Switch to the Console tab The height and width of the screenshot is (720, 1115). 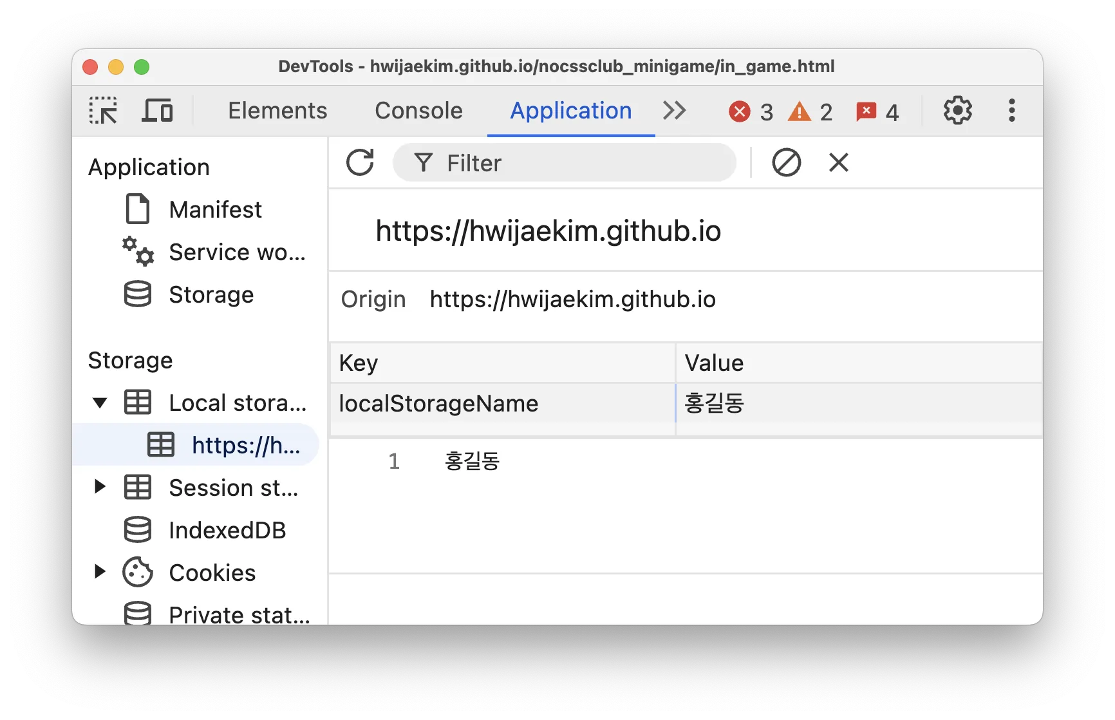click(x=418, y=110)
